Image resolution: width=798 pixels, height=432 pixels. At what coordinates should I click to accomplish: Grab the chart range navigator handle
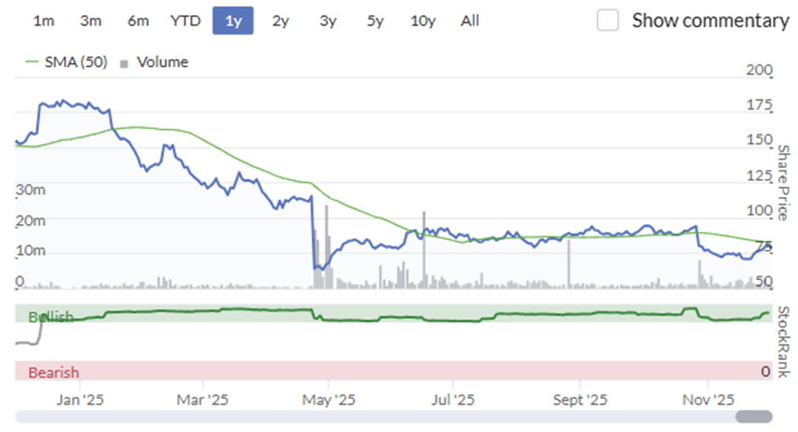point(754,416)
